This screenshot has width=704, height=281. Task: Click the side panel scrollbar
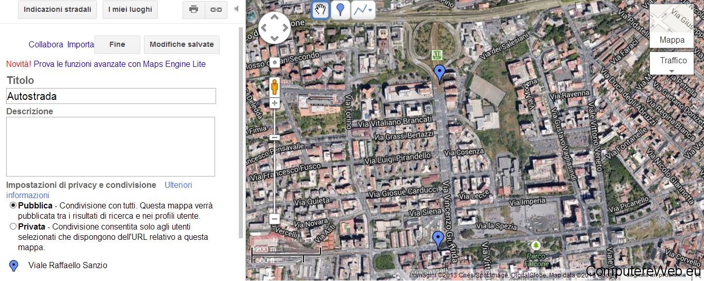(x=241, y=132)
